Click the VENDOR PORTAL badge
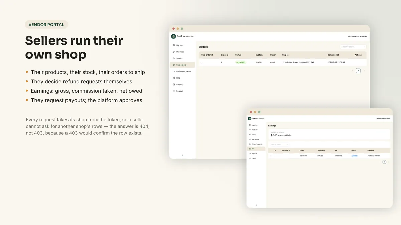Viewport: 401px width, 225px height. coord(46,24)
